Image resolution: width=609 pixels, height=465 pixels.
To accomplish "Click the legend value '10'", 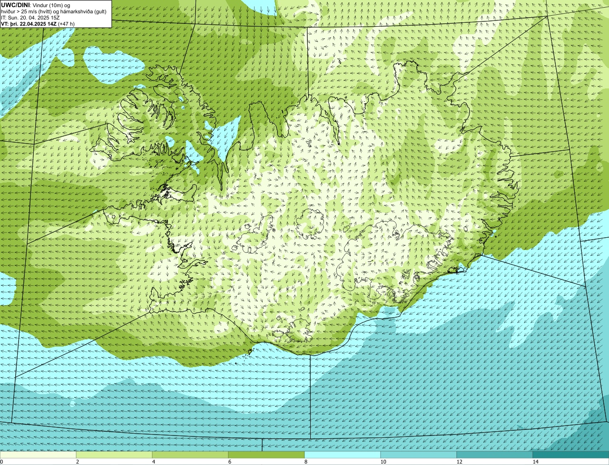I will coord(383,462).
